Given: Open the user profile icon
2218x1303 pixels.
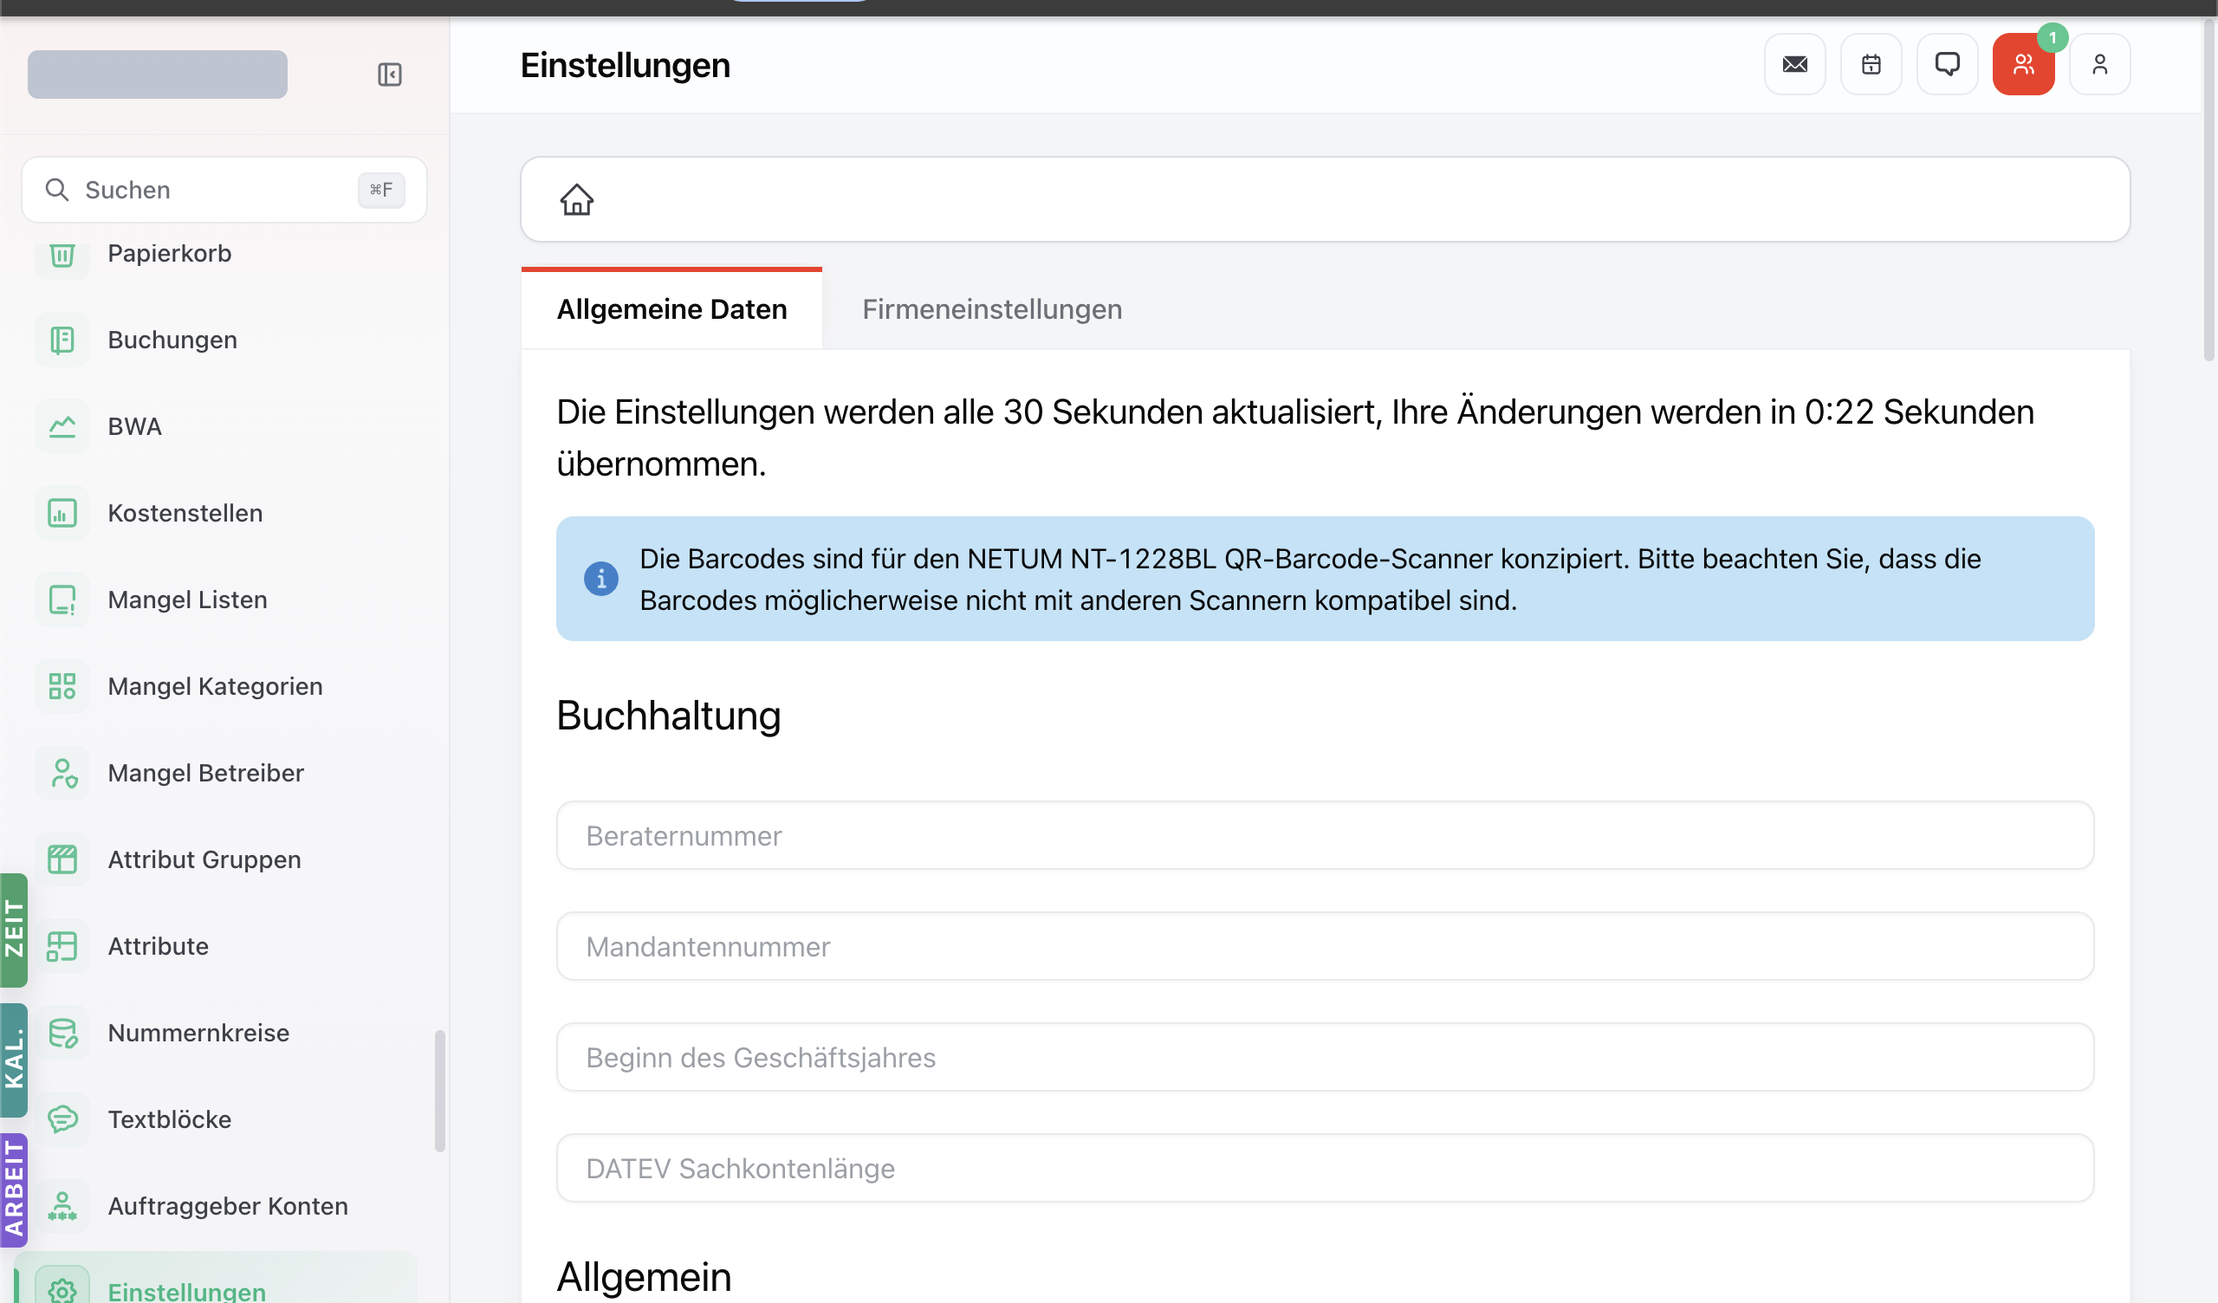Looking at the screenshot, I should 2100,64.
